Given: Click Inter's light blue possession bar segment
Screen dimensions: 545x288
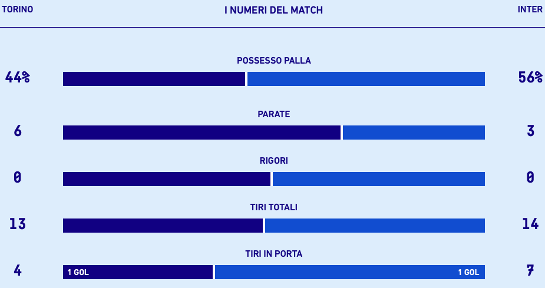Looking at the screenshot, I should tap(366, 79).
